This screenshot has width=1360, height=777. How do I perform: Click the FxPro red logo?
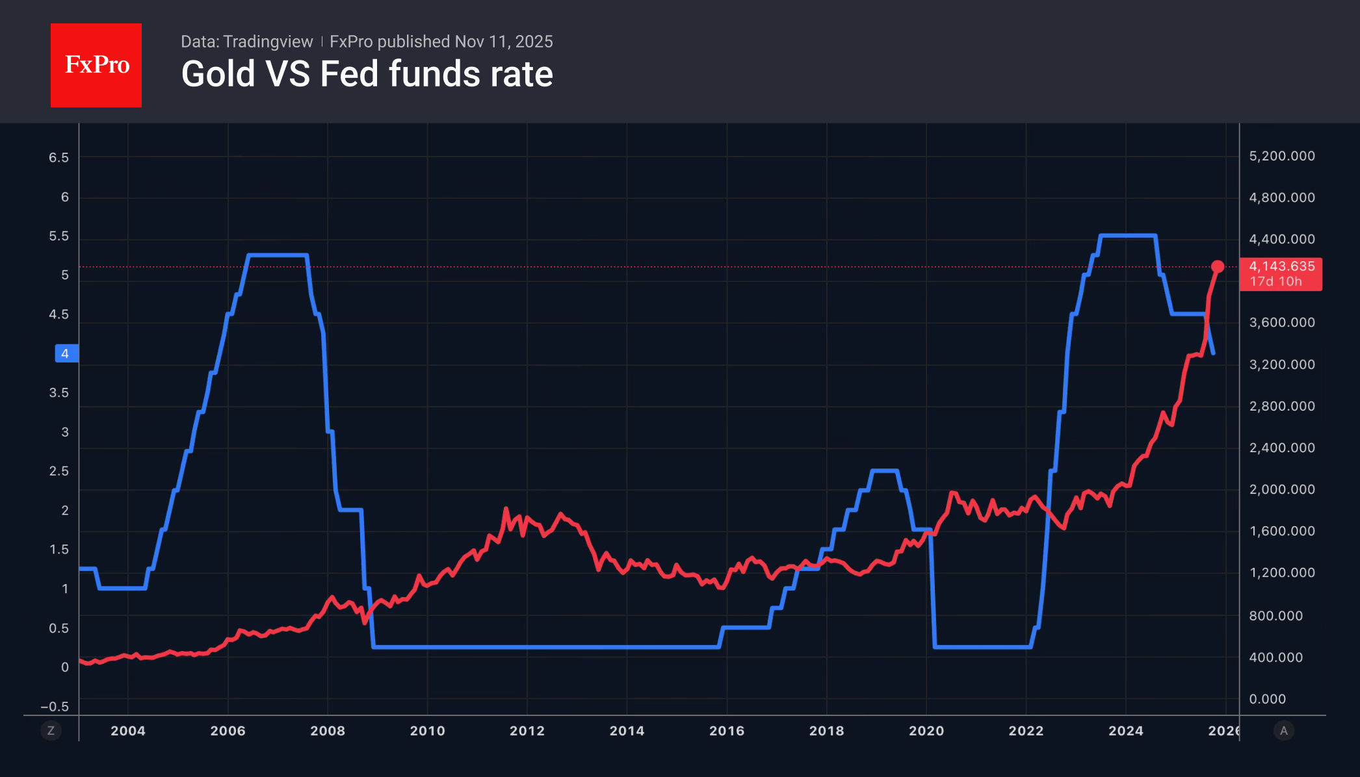click(x=96, y=65)
